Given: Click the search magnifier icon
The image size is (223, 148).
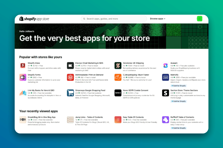Looking at the screenshot, I should point(84,19).
